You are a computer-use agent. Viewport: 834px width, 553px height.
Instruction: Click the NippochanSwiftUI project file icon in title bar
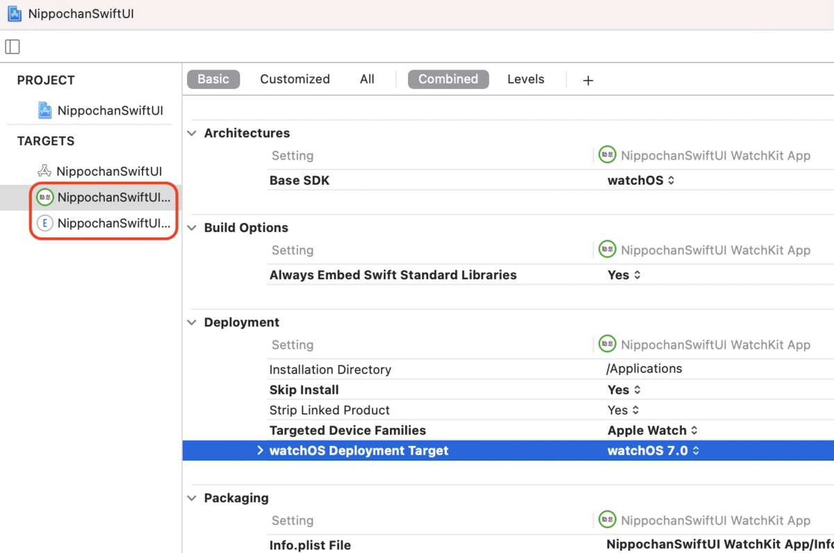tap(14, 14)
